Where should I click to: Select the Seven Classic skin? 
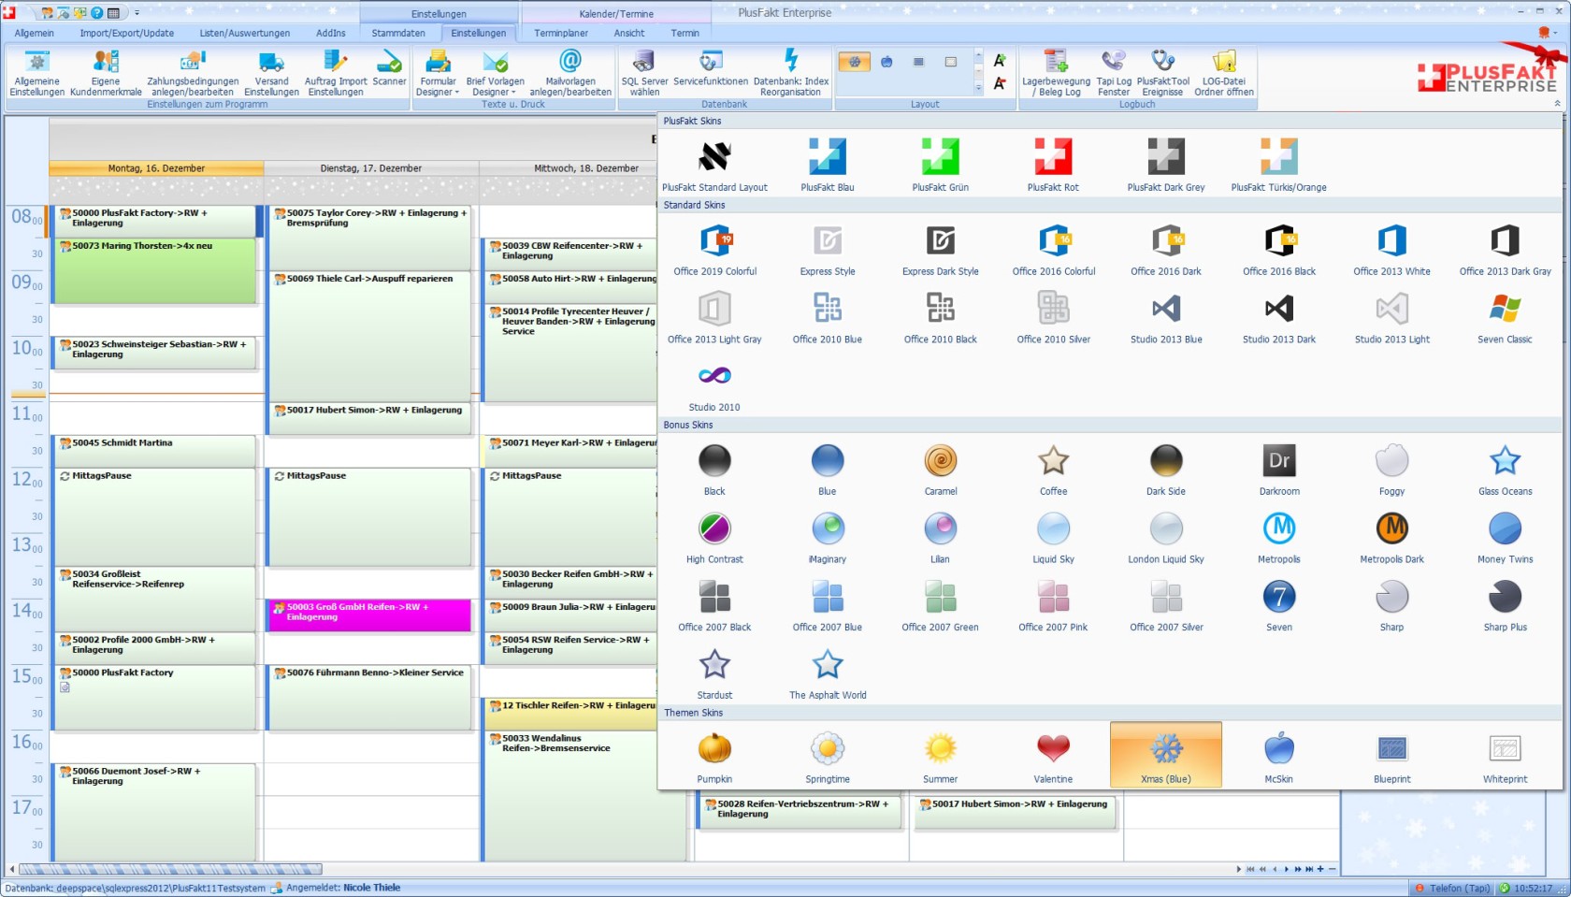[1505, 317]
